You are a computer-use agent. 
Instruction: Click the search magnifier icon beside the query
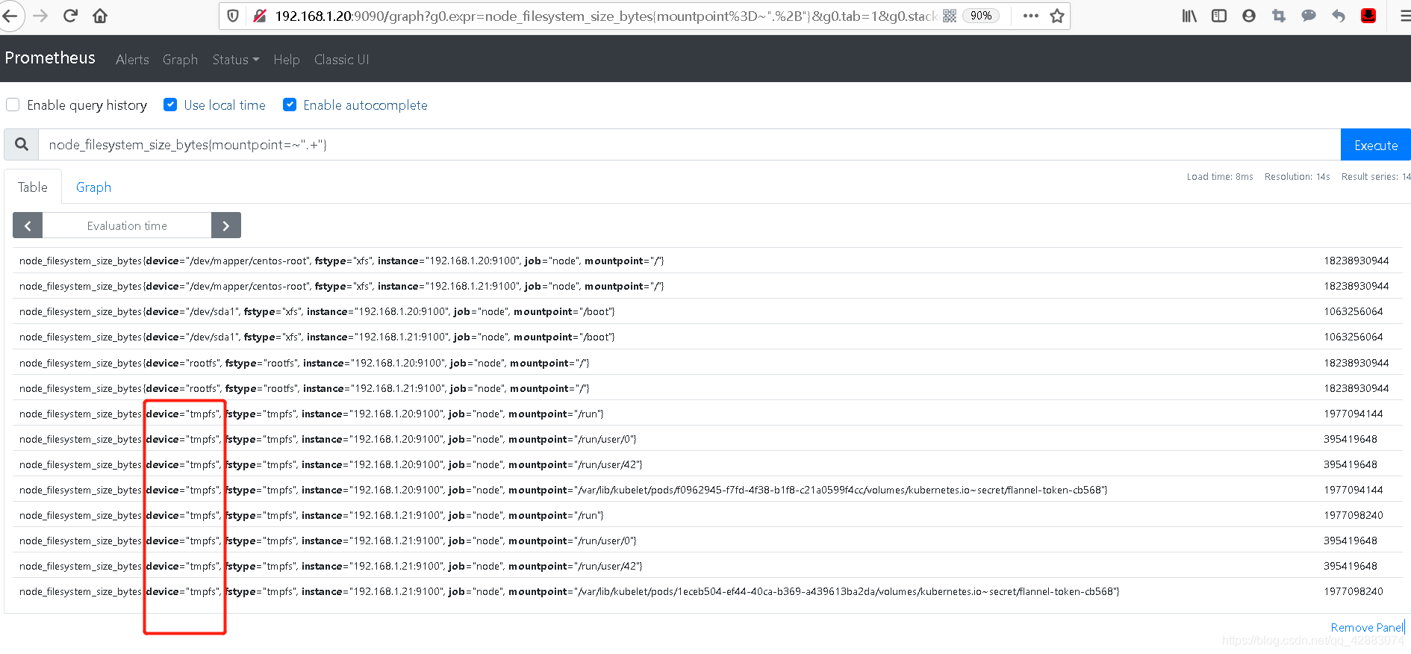pyautogui.click(x=22, y=144)
